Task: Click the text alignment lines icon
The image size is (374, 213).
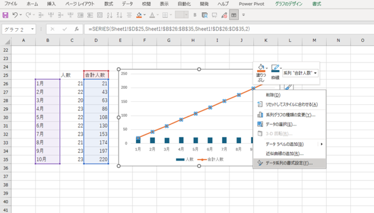Action: pos(129,15)
